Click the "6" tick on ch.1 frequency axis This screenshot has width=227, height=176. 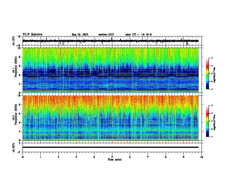click(x=20, y=66)
